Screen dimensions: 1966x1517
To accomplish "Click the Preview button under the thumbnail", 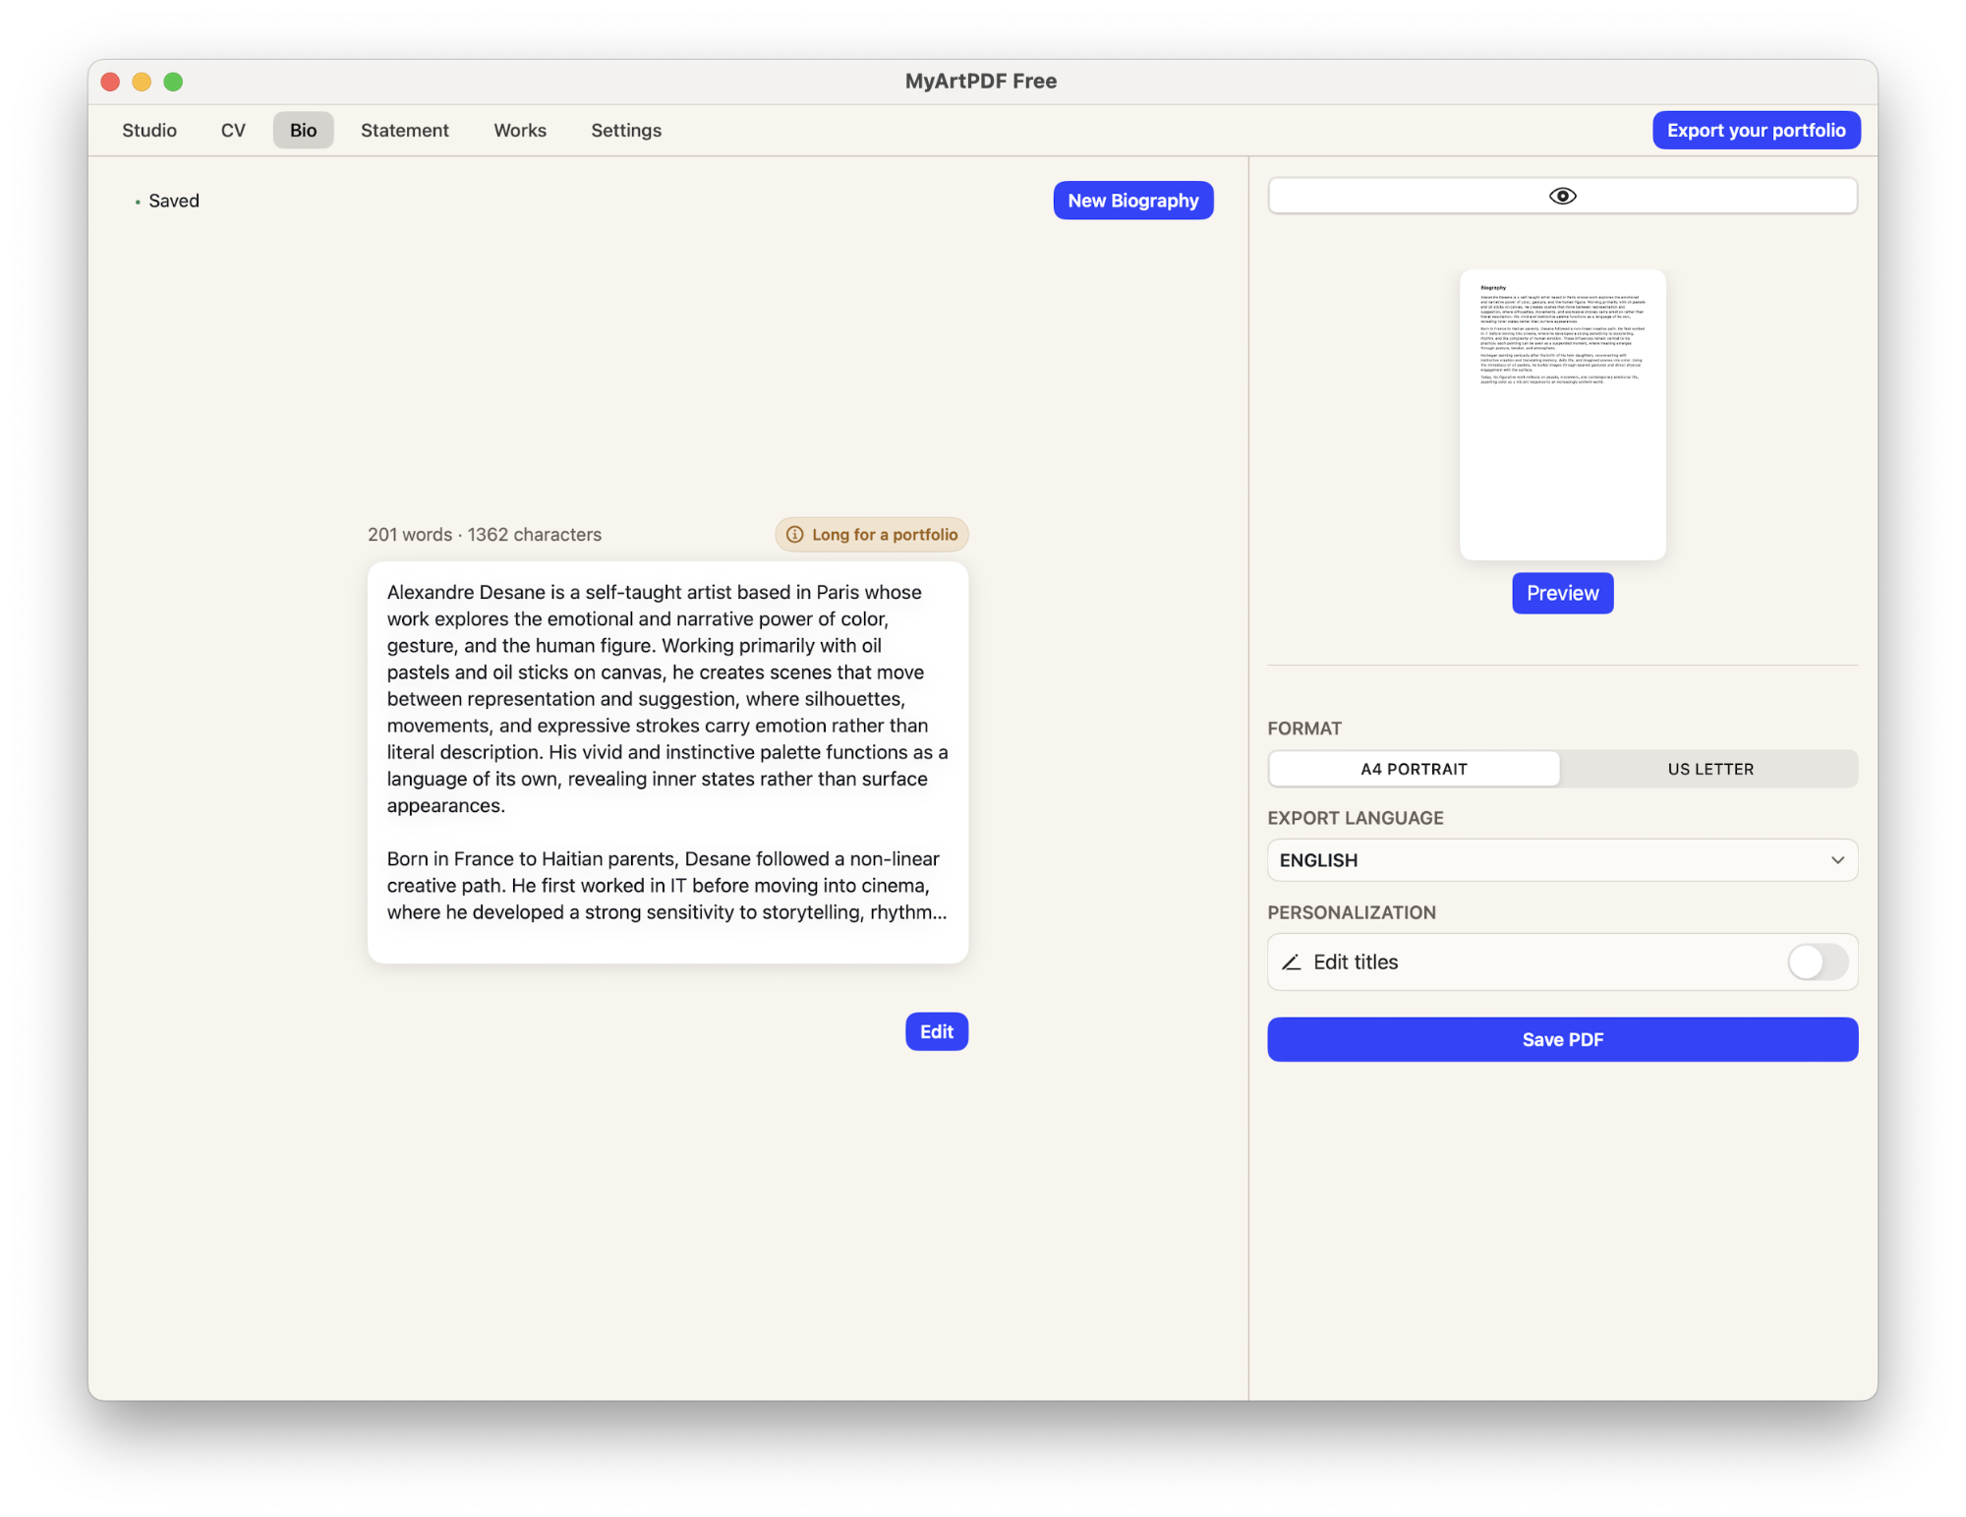I will point(1562,593).
